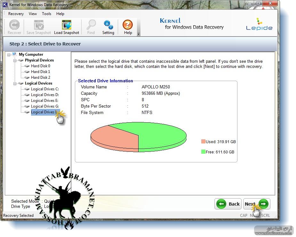Click drive icon beside Logical Drives E:

[27, 101]
